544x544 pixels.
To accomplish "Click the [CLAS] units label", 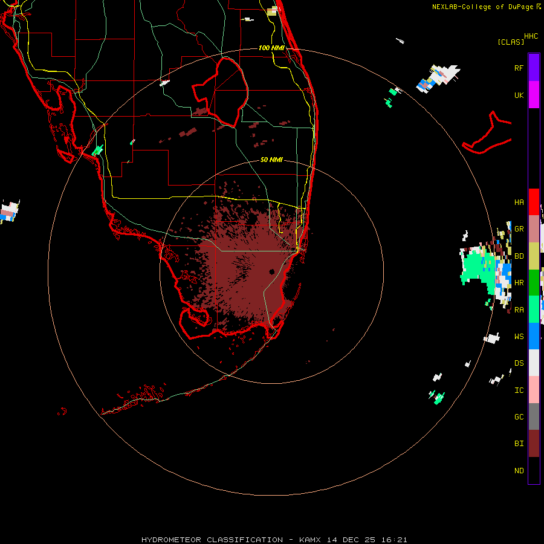I will click(x=511, y=42).
